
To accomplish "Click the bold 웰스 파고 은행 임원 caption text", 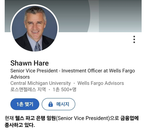I will 35,118.
